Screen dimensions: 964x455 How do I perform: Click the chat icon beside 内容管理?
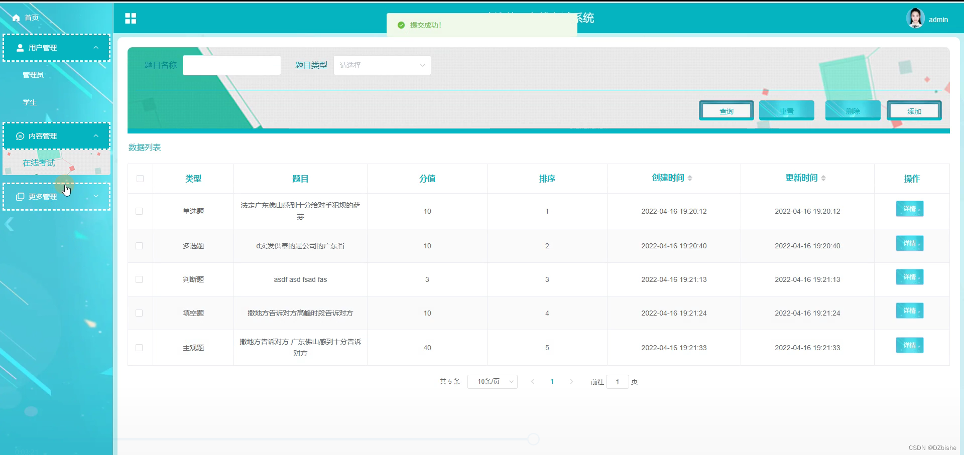(x=20, y=136)
